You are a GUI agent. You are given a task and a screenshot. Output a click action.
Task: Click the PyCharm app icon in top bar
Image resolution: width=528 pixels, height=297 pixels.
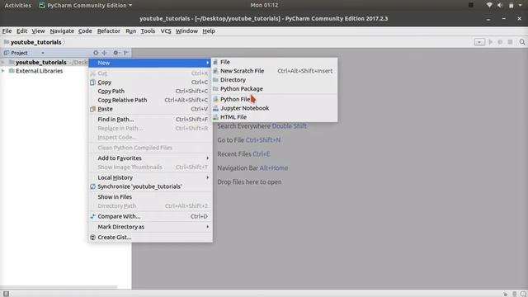(x=42, y=6)
